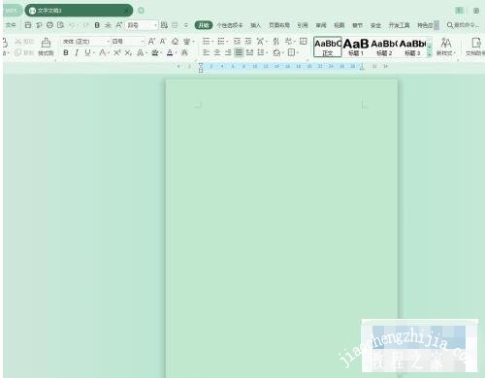Screen dimensions: 485x378
Task: Apply the 标题 3 heading style
Action: tap(412, 47)
